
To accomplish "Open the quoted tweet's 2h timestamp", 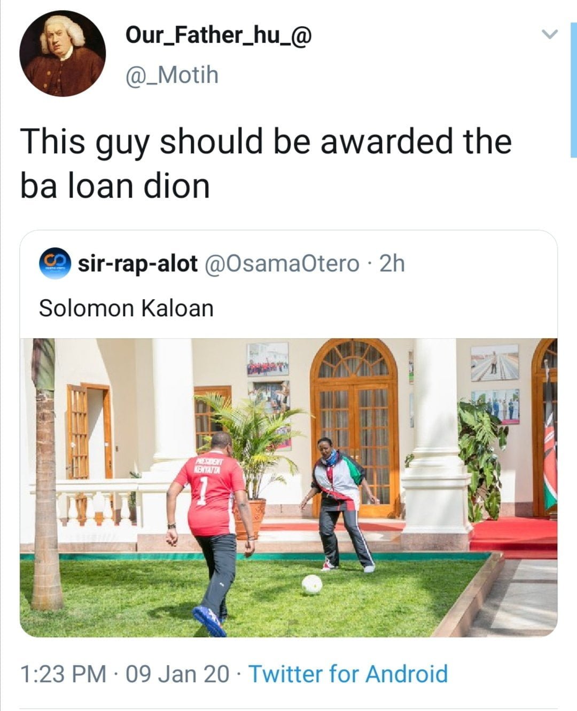I will tap(392, 263).
